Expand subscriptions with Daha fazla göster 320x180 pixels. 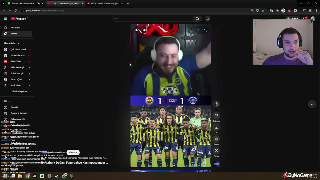(17, 91)
